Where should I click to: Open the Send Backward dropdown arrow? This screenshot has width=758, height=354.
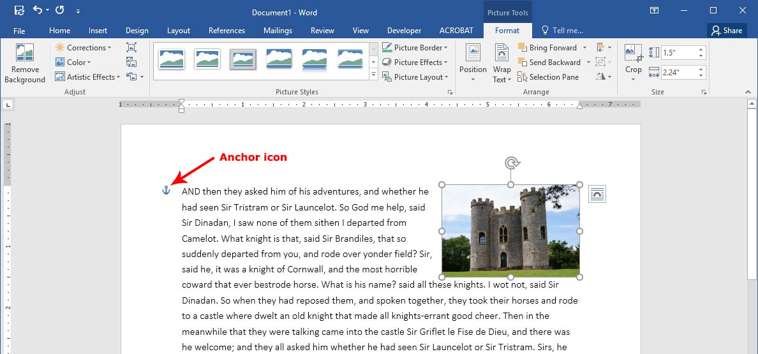(x=588, y=62)
